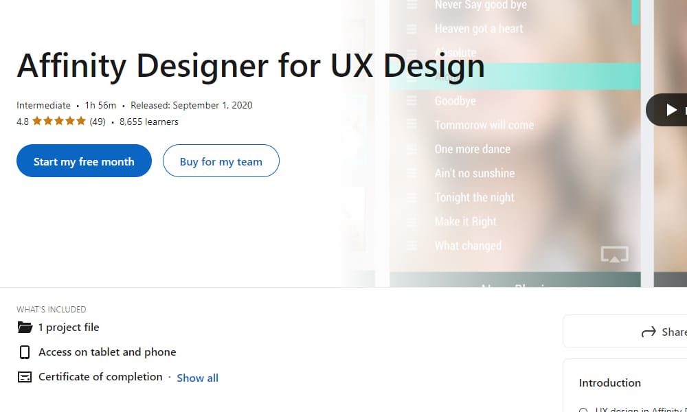The image size is (687, 412).
Task: Click the drag handle beside "Goodbye"
Action: 412,100
